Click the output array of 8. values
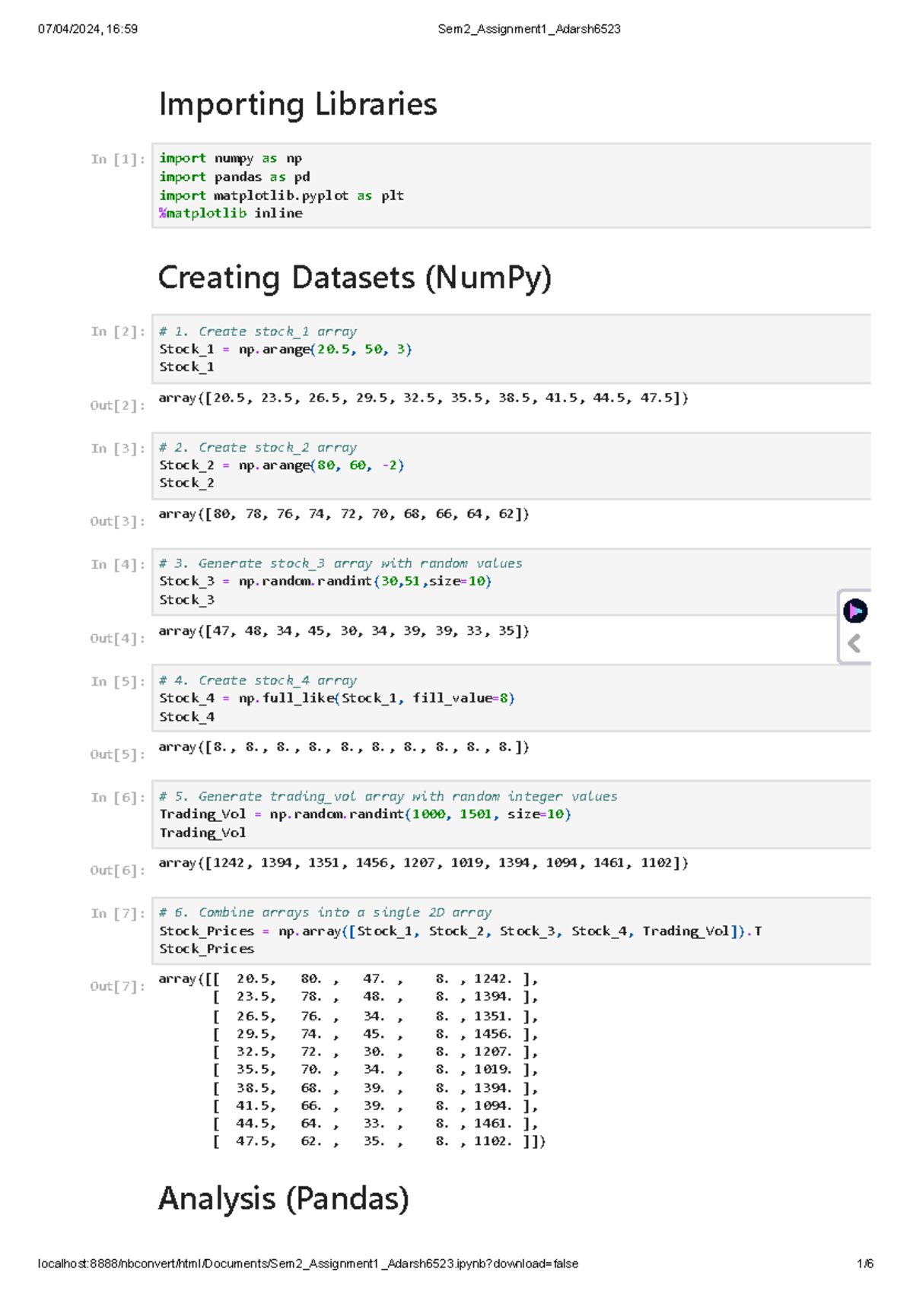 (x=344, y=747)
